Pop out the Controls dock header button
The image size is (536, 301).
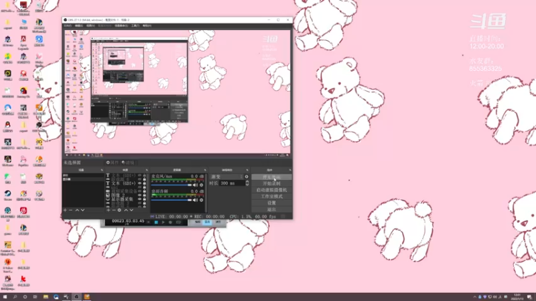290,170
